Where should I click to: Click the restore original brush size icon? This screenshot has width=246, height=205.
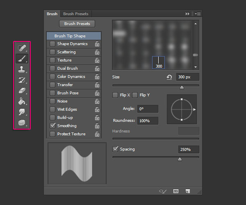pos(169,77)
